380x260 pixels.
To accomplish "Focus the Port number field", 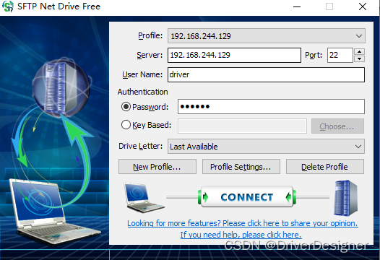I will (x=340, y=55).
